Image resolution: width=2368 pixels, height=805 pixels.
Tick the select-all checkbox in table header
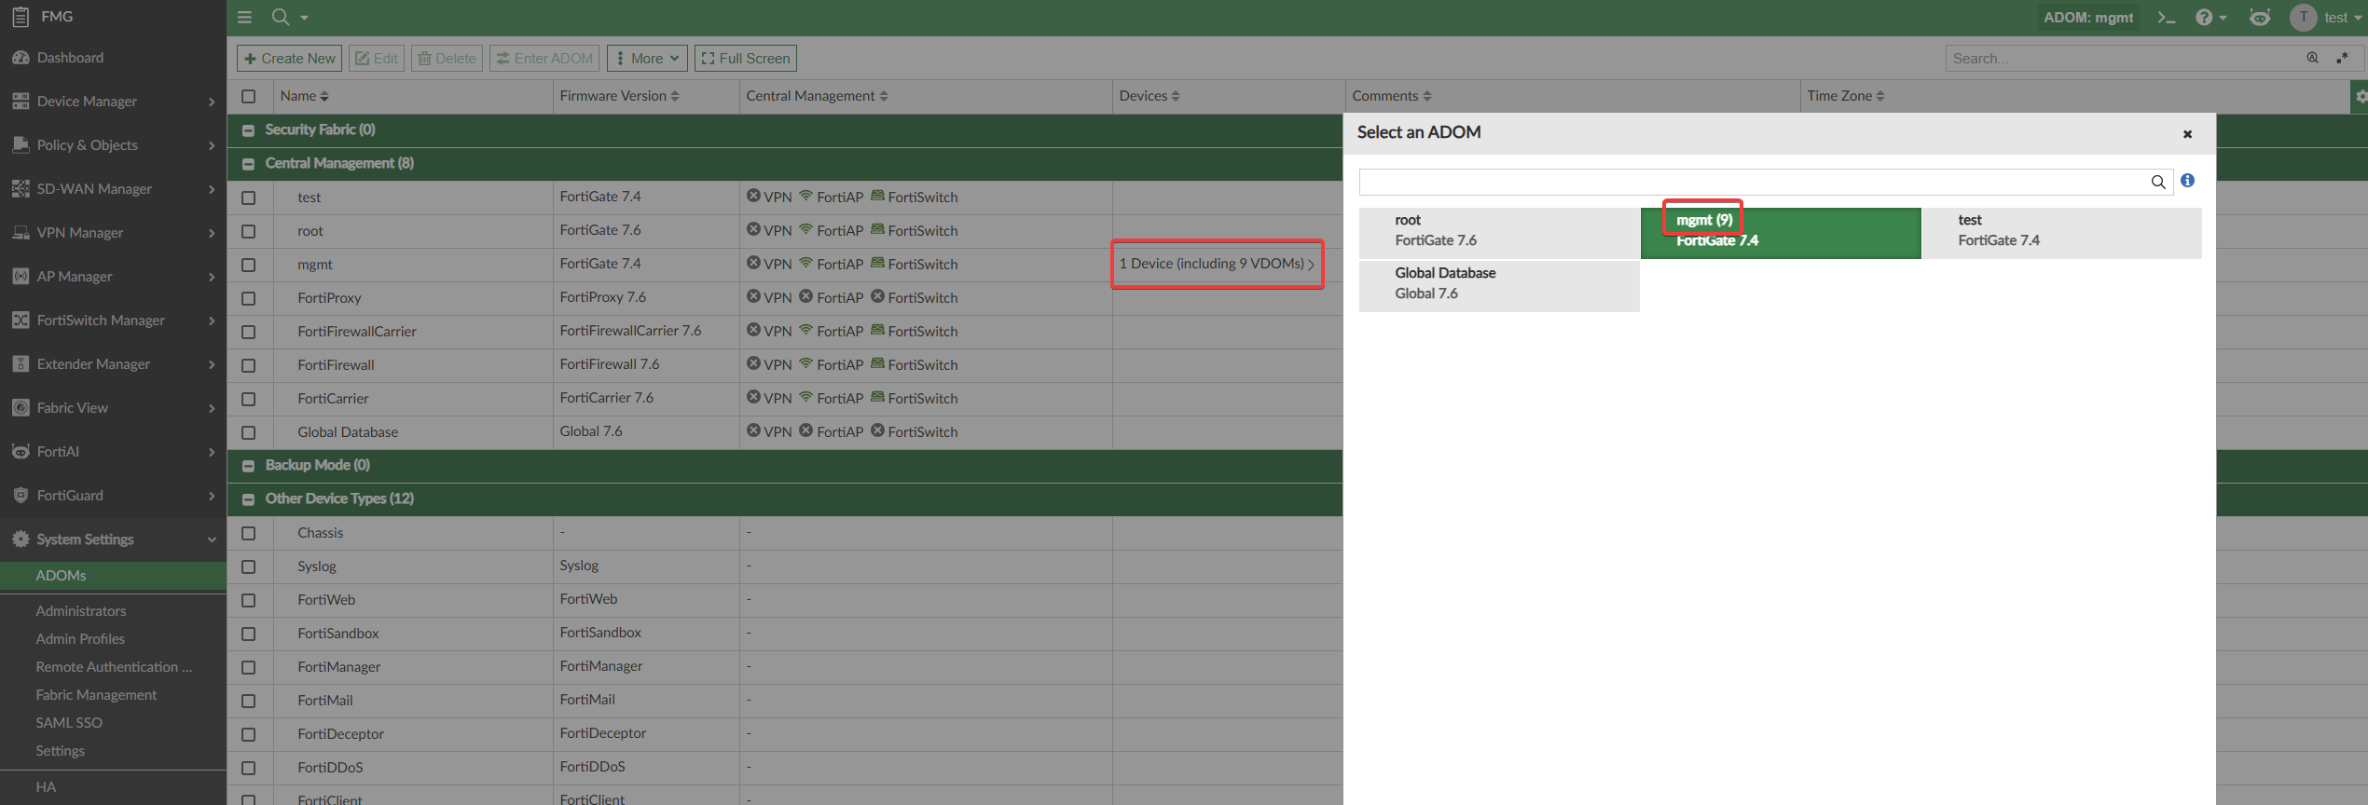click(x=248, y=96)
